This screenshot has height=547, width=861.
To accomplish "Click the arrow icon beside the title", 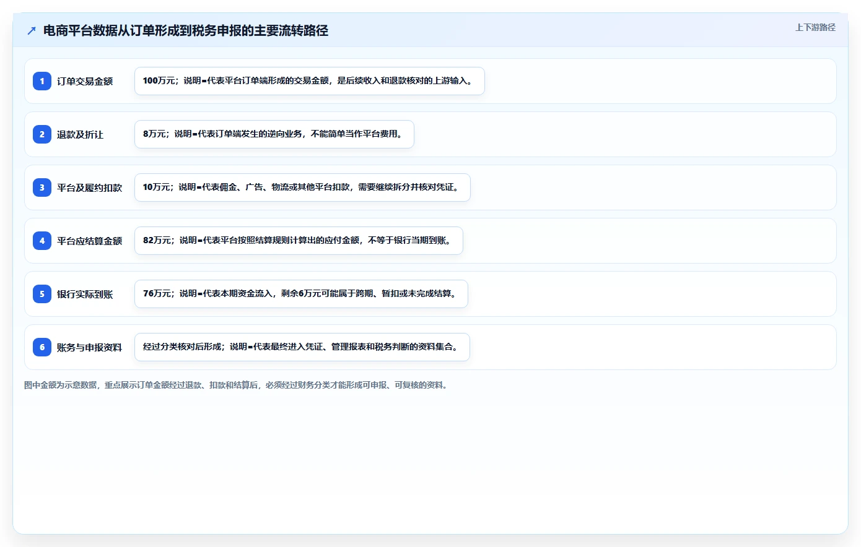I will pos(32,30).
